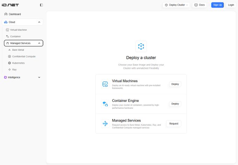Click the Intelligence label in sidebar
This screenshot has width=238, height=165.
pos(14,77)
